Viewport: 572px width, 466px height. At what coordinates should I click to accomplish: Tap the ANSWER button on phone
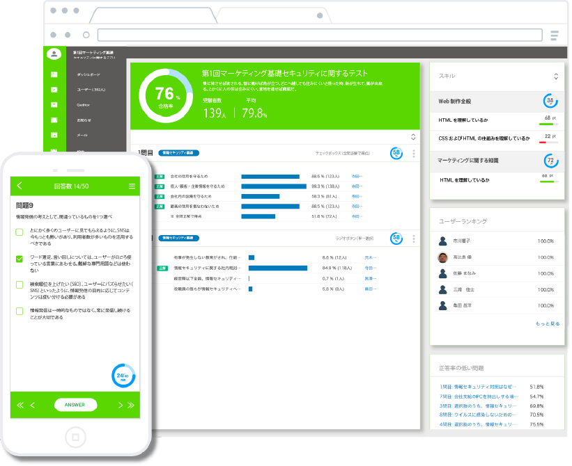(x=75, y=405)
